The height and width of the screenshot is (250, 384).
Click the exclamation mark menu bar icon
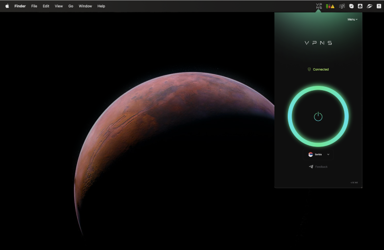[379, 6]
